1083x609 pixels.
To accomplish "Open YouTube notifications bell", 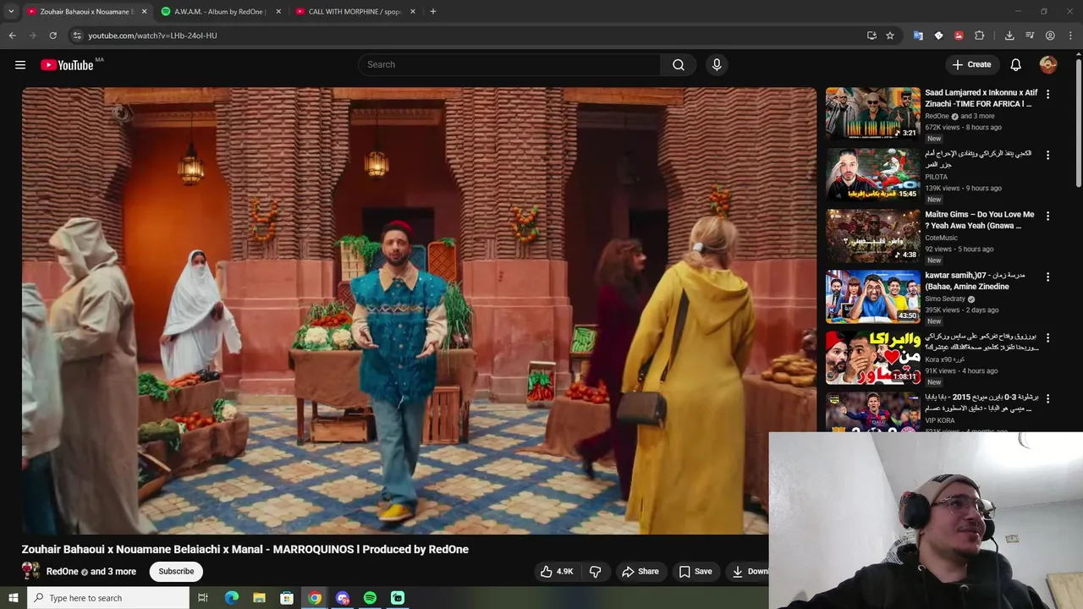I will pos(1016,64).
